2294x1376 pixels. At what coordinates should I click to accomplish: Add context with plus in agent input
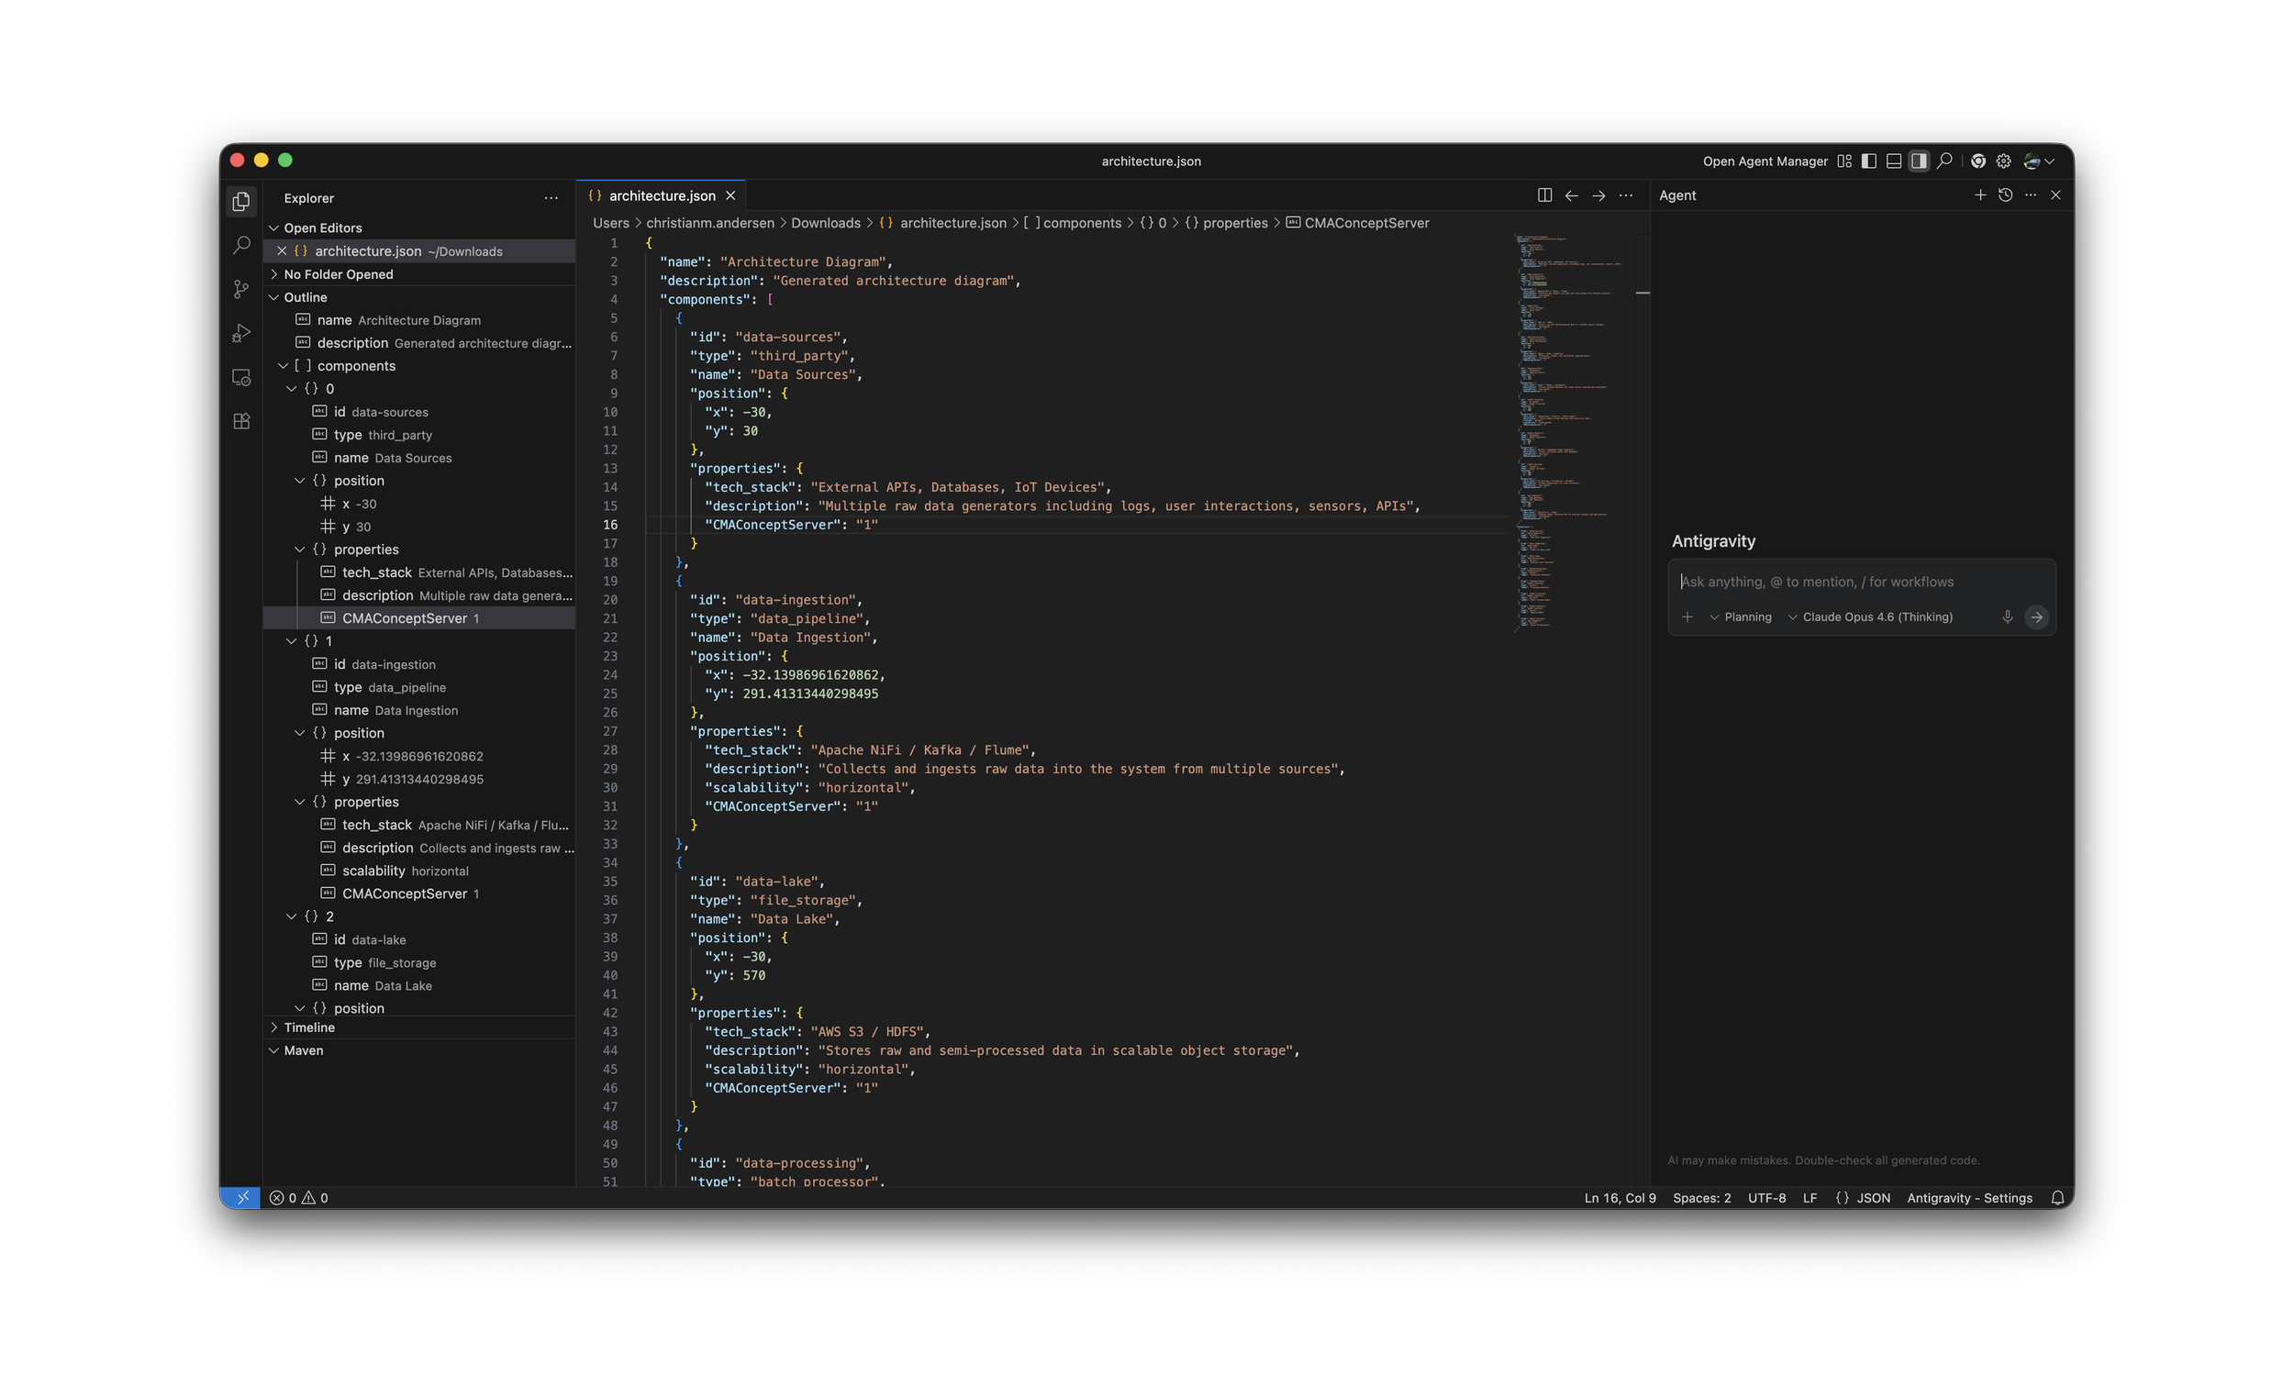click(x=1687, y=616)
